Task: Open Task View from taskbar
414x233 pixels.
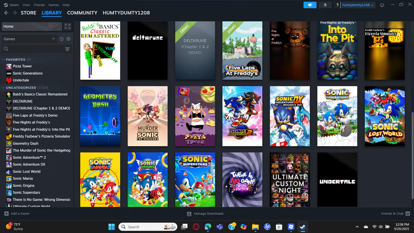Action: (184, 227)
